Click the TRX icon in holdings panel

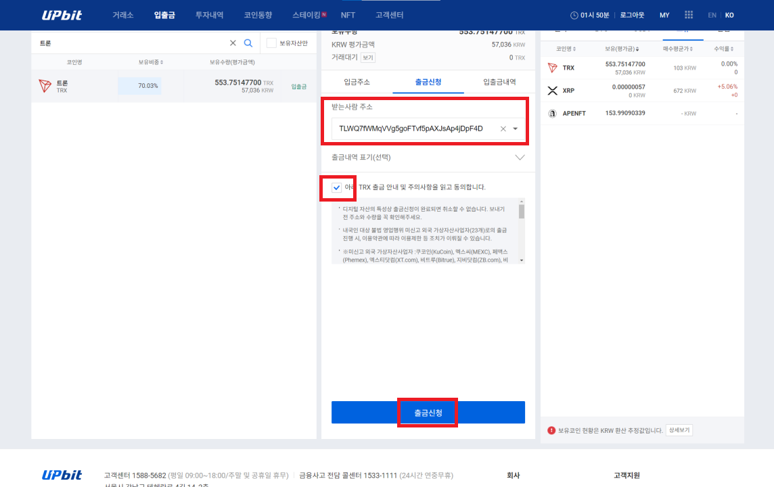point(552,68)
